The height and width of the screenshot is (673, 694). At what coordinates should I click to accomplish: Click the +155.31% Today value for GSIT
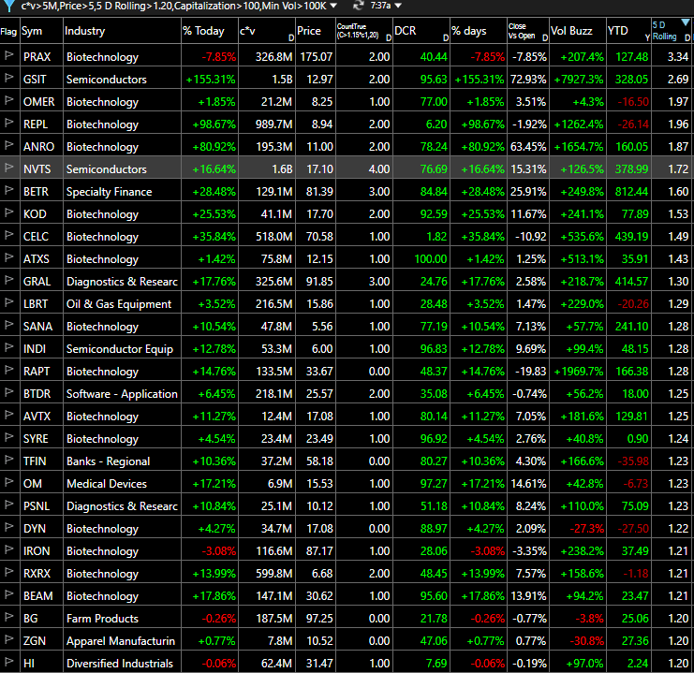point(211,80)
